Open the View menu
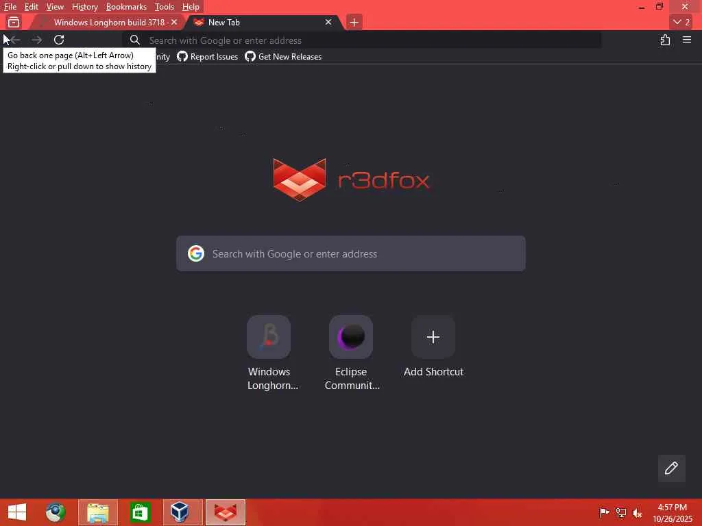 [55, 7]
